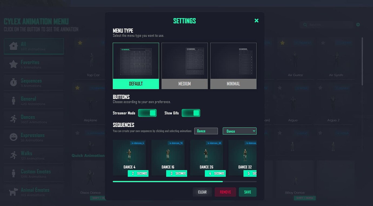Click the Dance 16 character preview
The image size is (373, 206).
168,156
